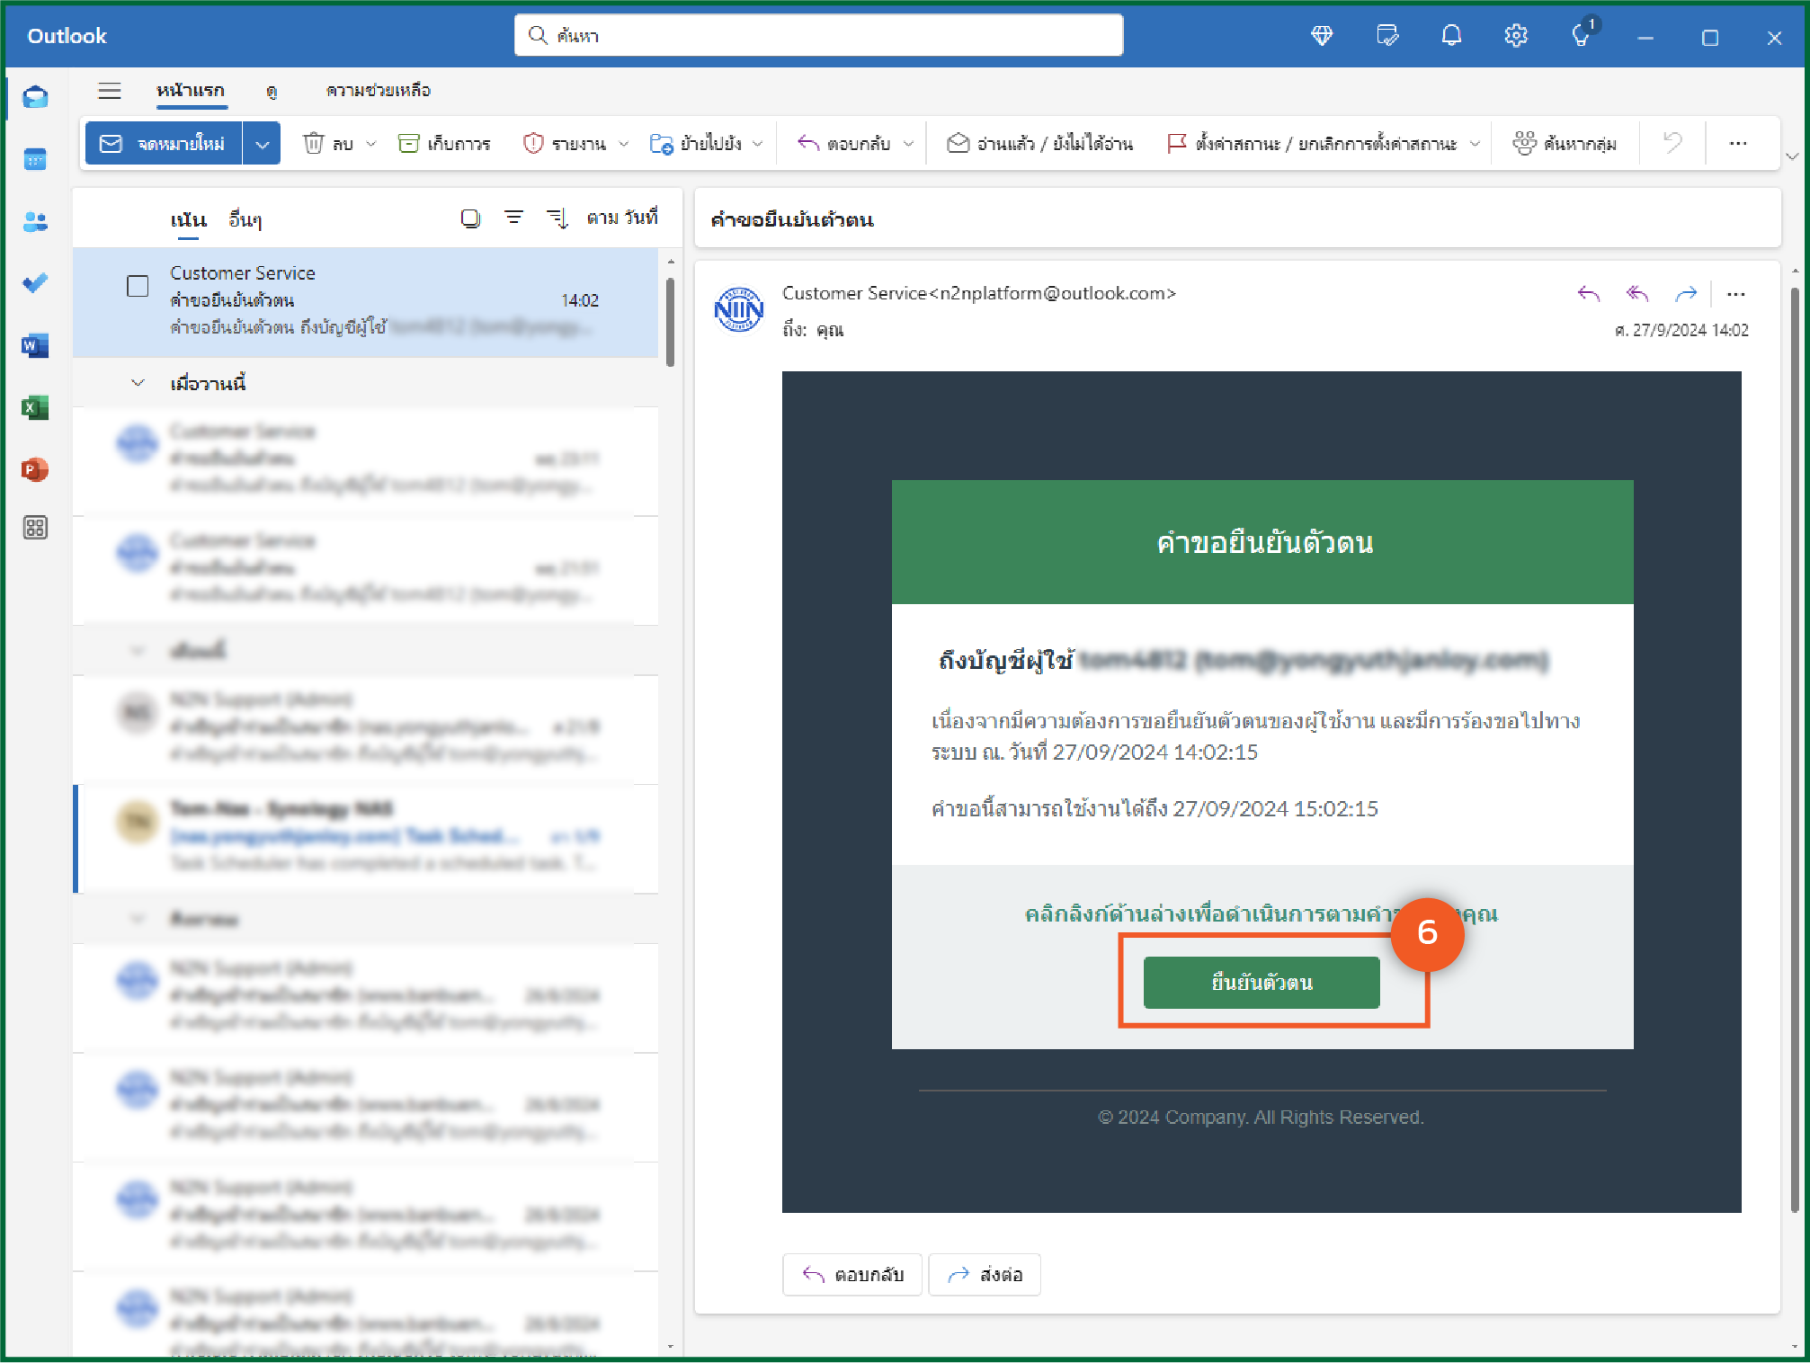1810x1363 pixels.
Task: Collapse the เมื่อวานนี้ group chevron
Action: (138, 383)
